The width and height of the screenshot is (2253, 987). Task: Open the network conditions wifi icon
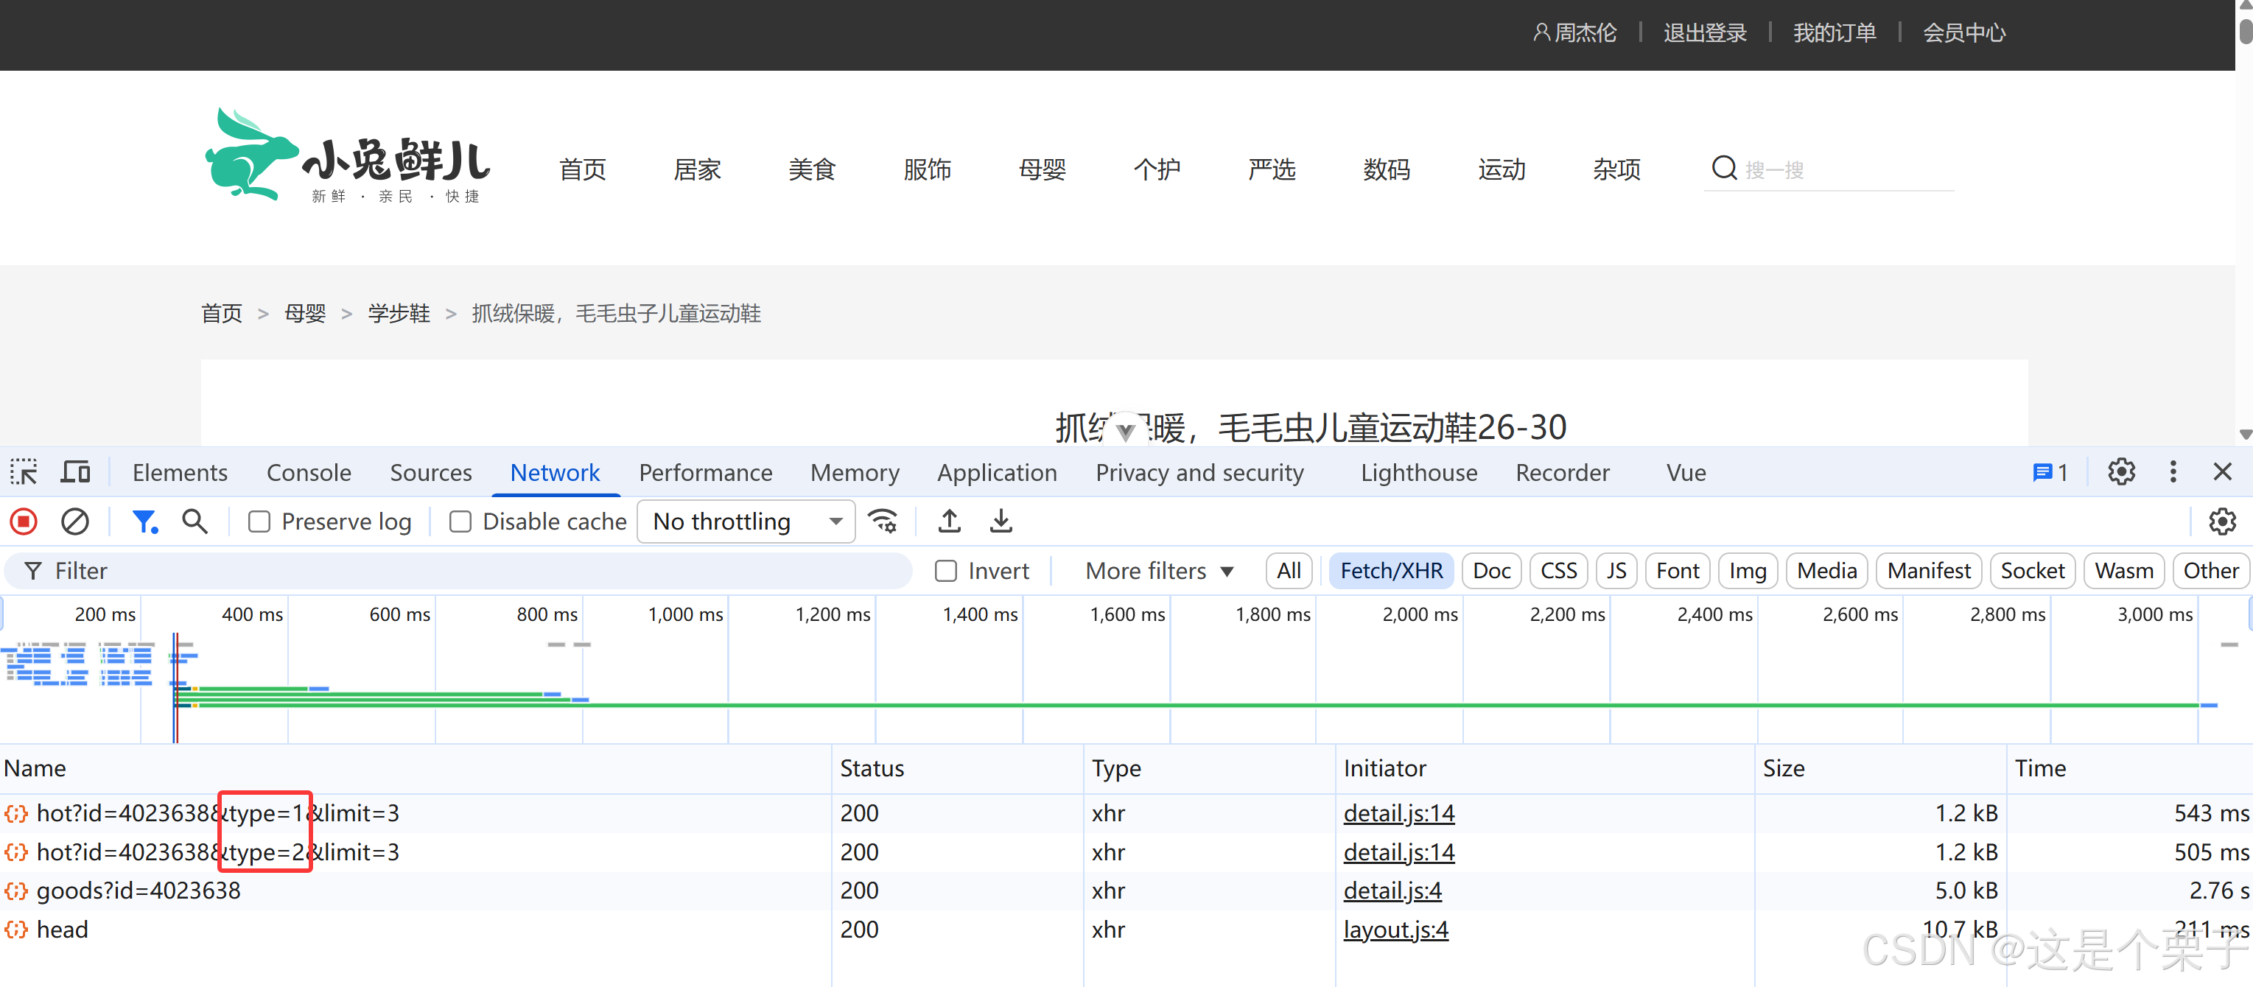pyautogui.click(x=883, y=522)
